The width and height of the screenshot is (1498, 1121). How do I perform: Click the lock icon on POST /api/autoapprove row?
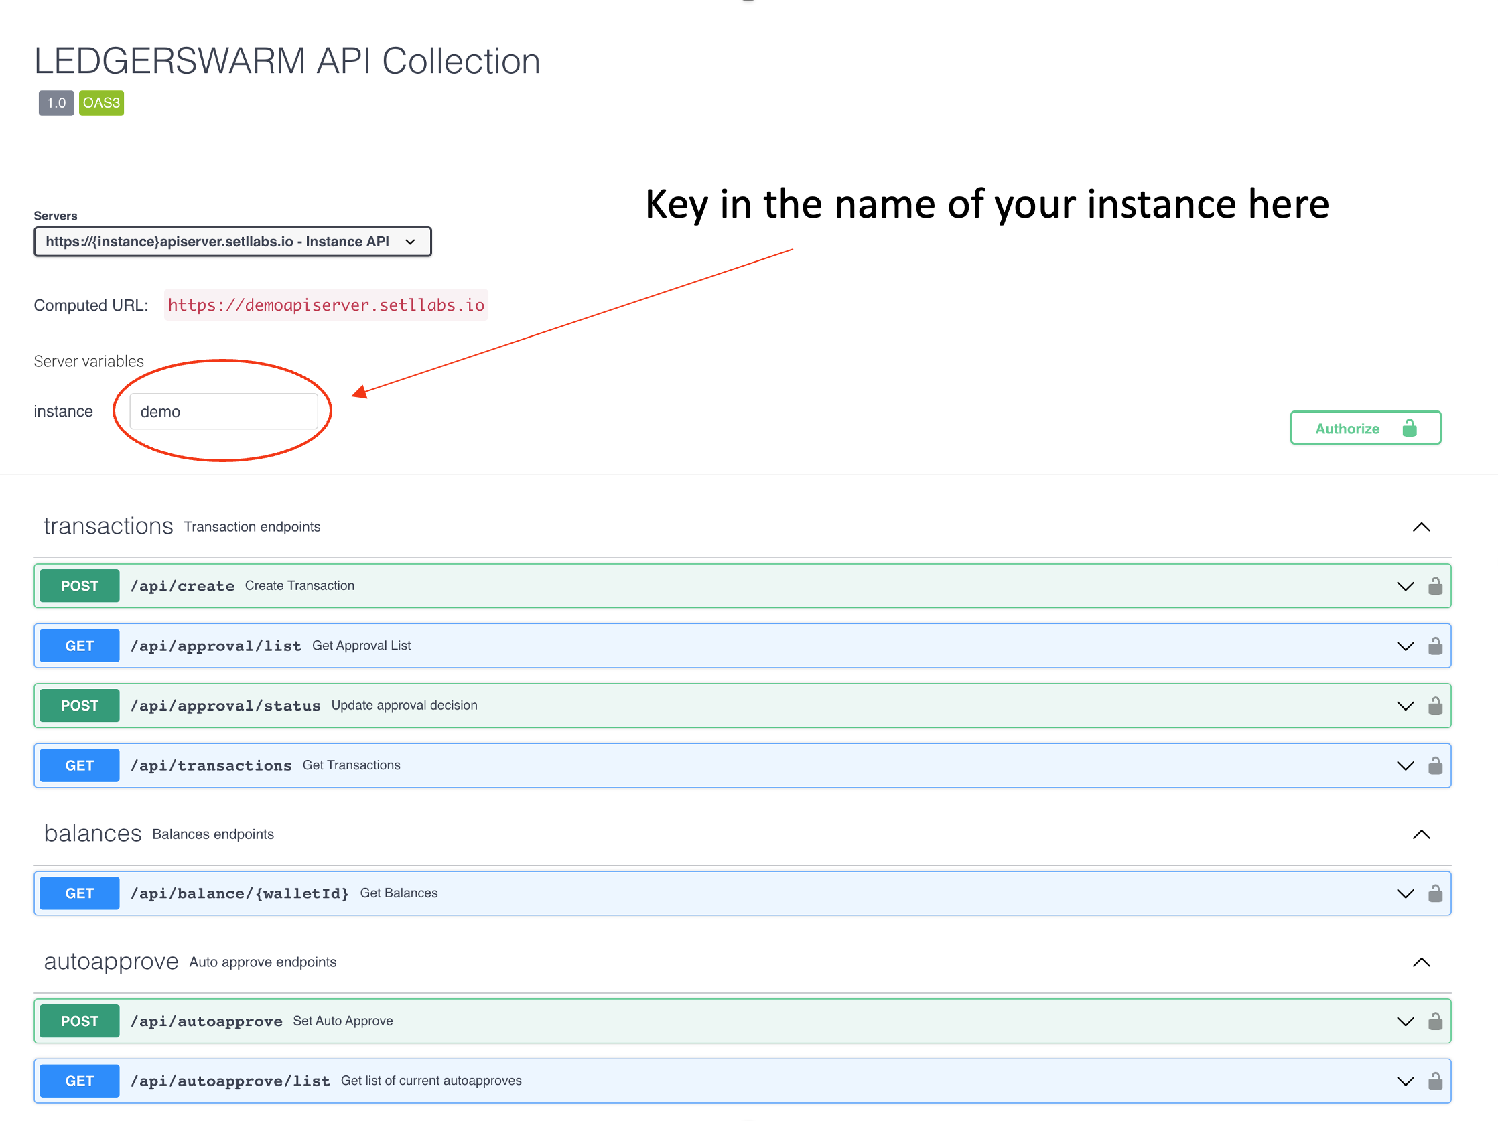point(1434,1020)
